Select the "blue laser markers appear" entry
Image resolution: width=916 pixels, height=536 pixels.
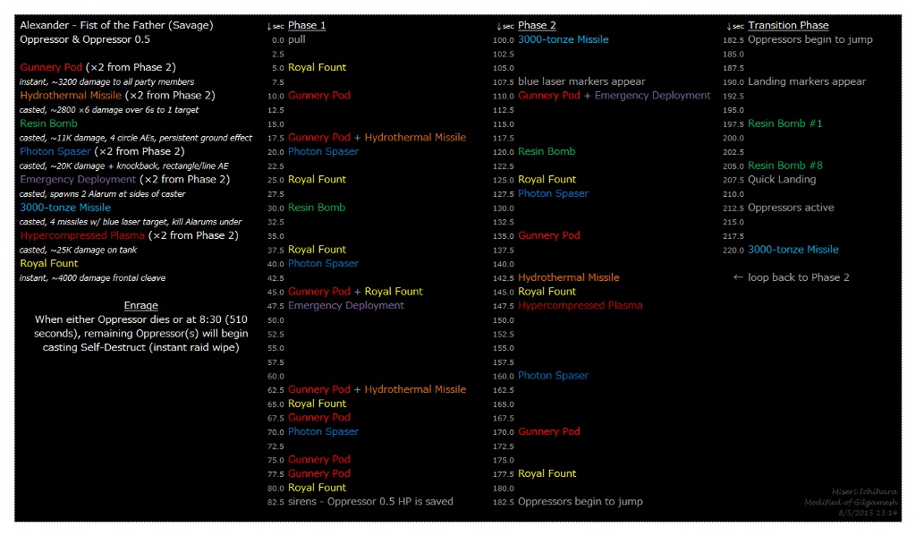click(x=581, y=81)
